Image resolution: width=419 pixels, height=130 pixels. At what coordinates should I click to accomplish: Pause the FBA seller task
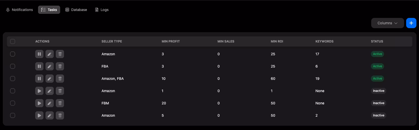coord(39,66)
